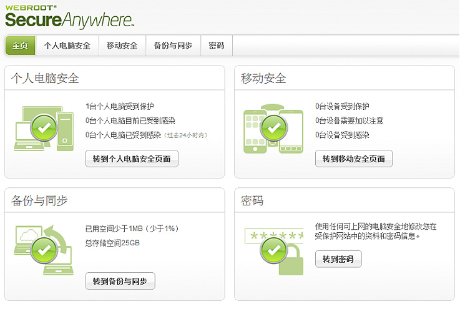Click the text 已用空间少于1MB
The image size is (460, 309).
(x=114, y=228)
